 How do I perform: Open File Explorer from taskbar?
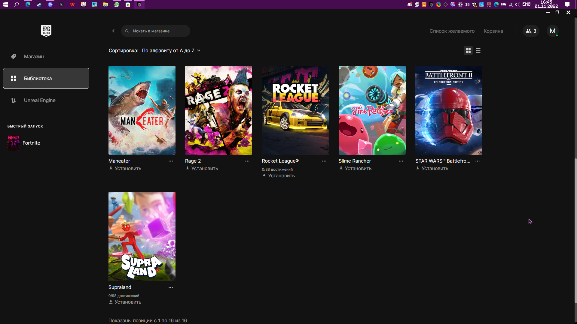[106, 4]
